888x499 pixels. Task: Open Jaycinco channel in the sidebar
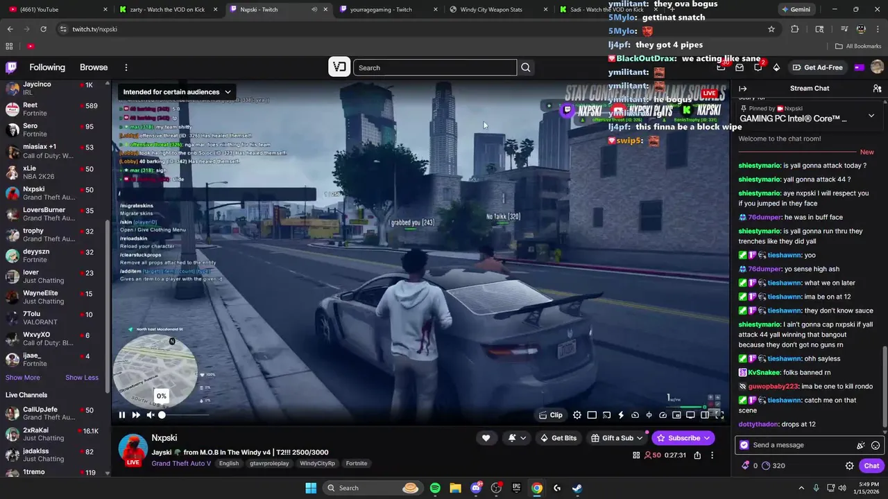[x=54, y=88]
